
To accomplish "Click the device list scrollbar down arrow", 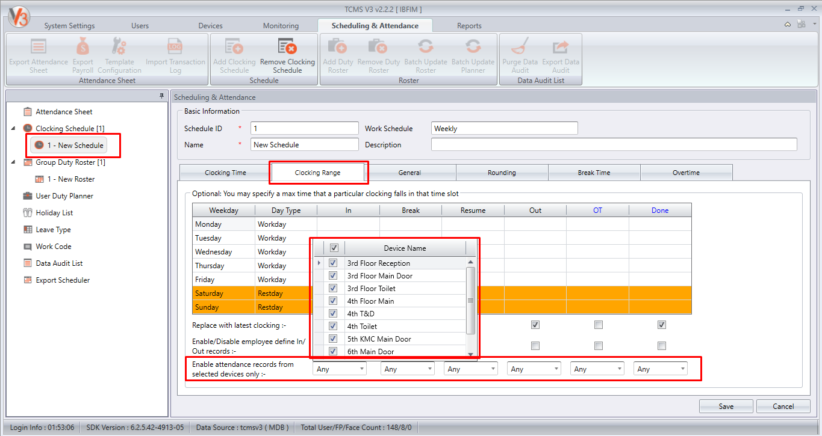I will pos(471,354).
